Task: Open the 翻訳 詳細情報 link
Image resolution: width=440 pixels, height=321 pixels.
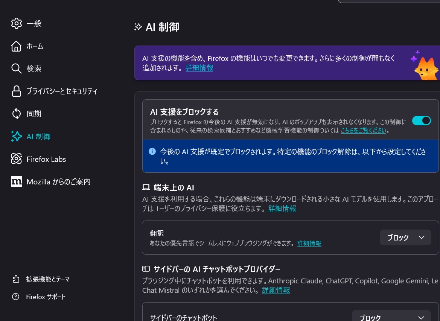Action: tap(309, 243)
